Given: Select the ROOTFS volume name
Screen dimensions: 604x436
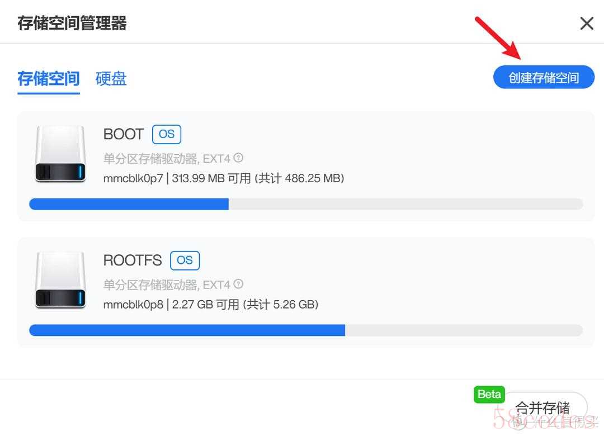Looking at the screenshot, I should click(133, 260).
